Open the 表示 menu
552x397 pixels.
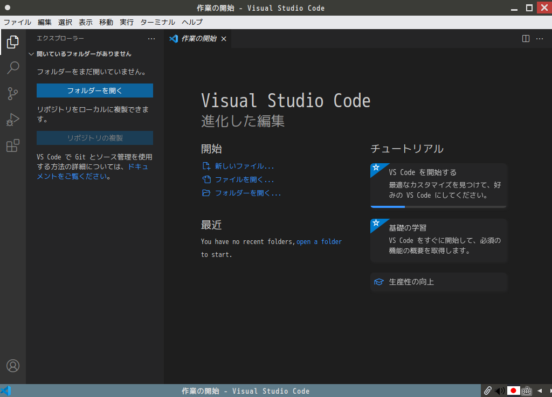tap(86, 22)
